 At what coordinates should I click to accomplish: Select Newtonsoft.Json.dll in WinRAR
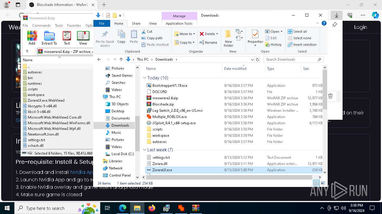click(x=43, y=134)
